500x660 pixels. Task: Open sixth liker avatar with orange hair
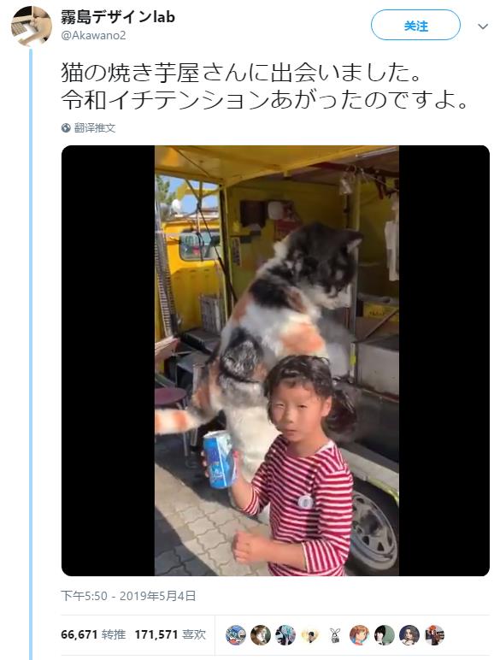[360, 634]
